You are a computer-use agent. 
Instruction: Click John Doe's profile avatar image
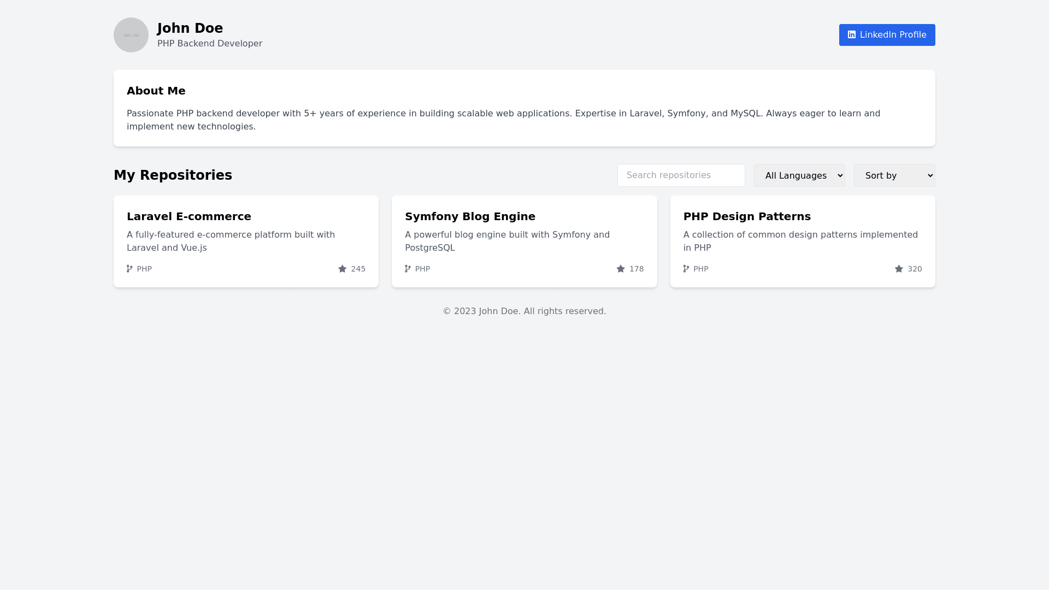(131, 35)
